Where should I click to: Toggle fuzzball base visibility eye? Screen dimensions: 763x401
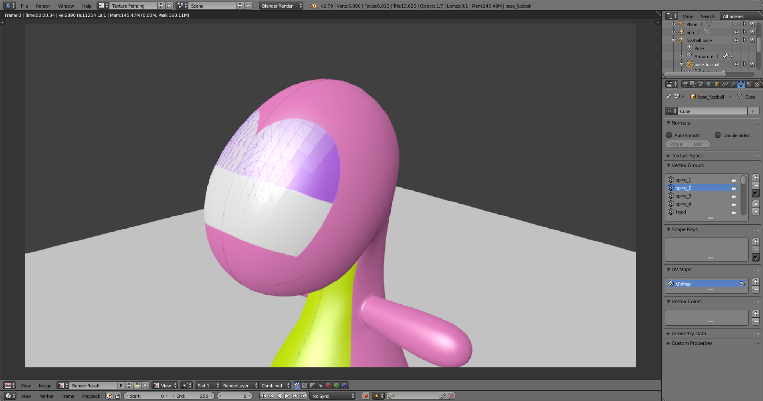click(x=737, y=40)
